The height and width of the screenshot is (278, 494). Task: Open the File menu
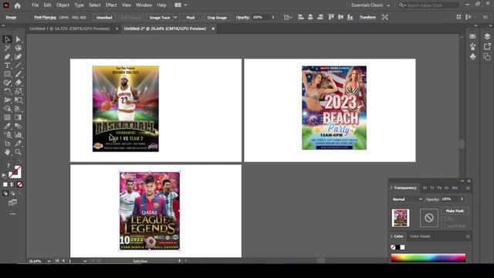coord(36,5)
